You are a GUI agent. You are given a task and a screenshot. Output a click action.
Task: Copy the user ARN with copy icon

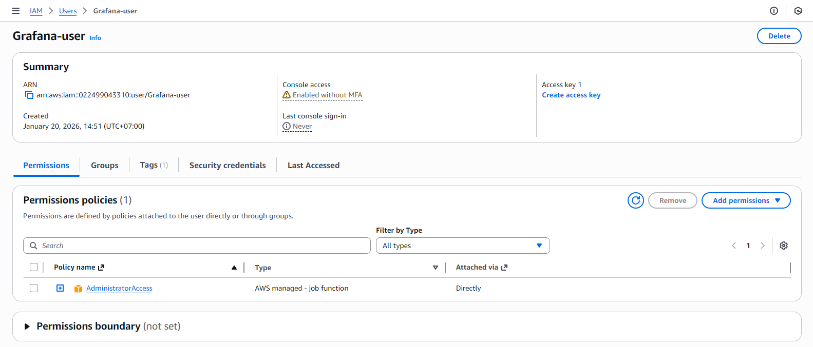[29, 95]
